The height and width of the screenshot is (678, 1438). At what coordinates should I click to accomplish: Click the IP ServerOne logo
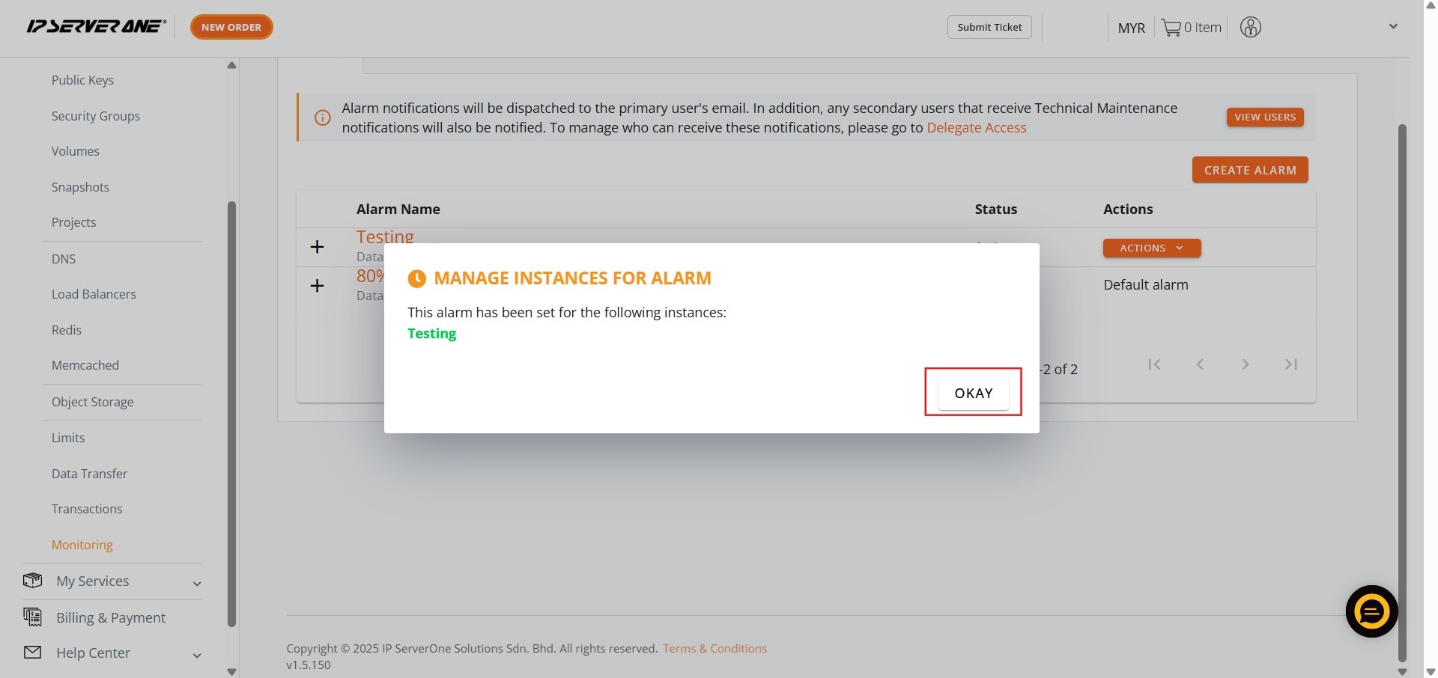click(x=96, y=27)
